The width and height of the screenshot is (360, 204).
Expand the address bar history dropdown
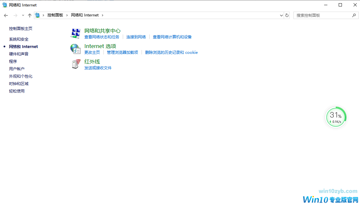pyautogui.click(x=281, y=15)
